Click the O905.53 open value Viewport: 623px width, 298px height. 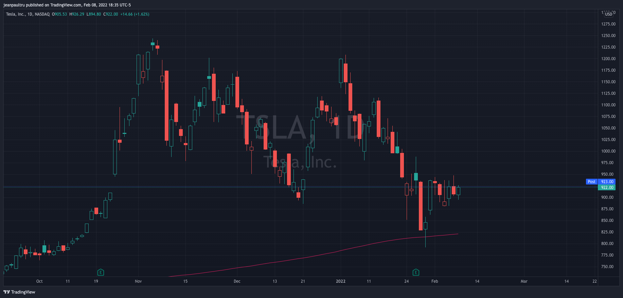(59, 14)
